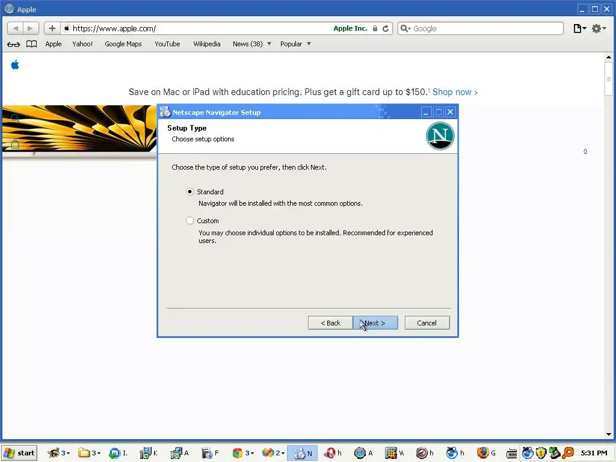Go forward a page in Safari
Image resolution: width=616 pixels, height=462 pixels.
coord(30,28)
